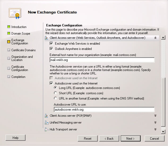The height and width of the screenshot is (146, 168).
Task: Click the certificate ribbon icon in header
Action: click(x=15, y=13)
